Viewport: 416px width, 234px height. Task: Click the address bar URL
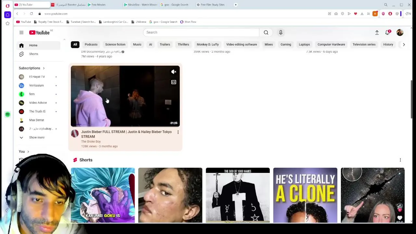pos(56,14)
